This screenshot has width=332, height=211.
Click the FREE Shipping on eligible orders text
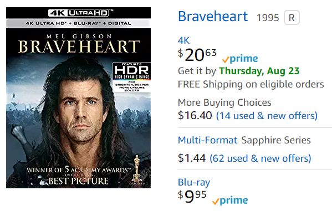[x=251, y=84]
